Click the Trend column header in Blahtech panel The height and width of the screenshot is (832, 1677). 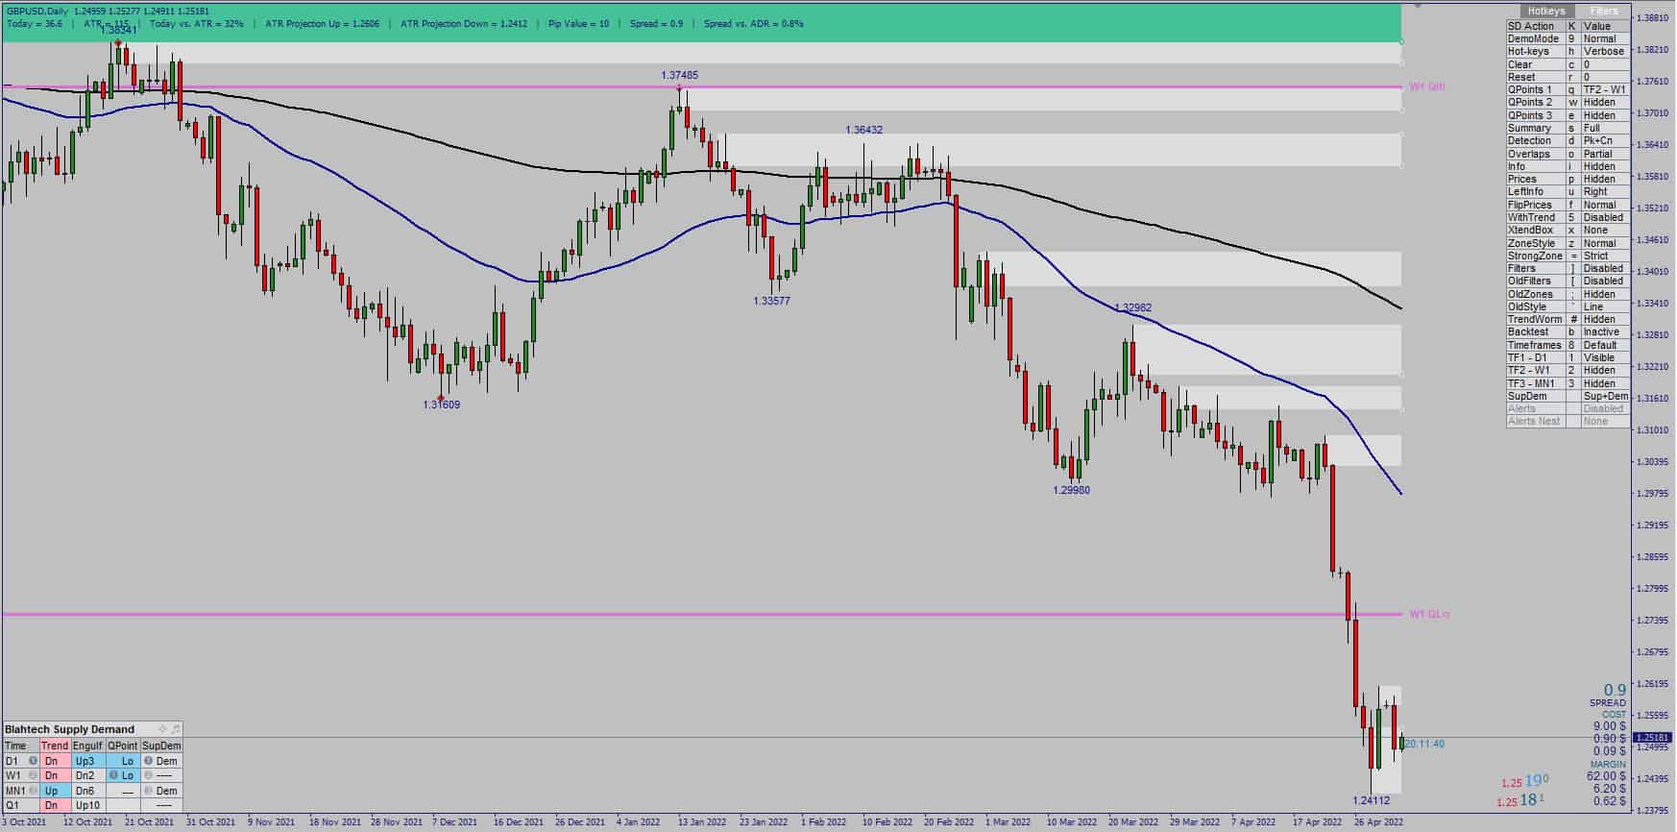(55, 746)
